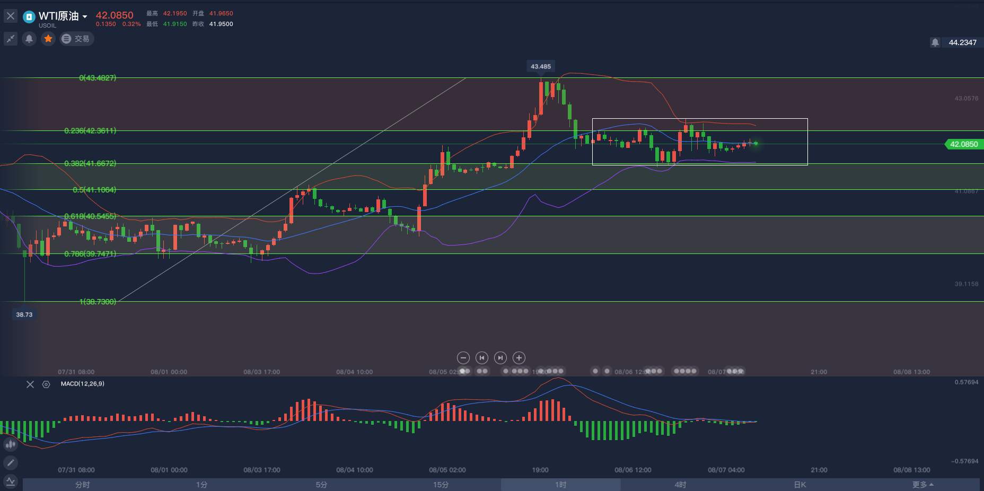Open MACD indicator settings
The image size is (984, 491).
coord(46,384)
